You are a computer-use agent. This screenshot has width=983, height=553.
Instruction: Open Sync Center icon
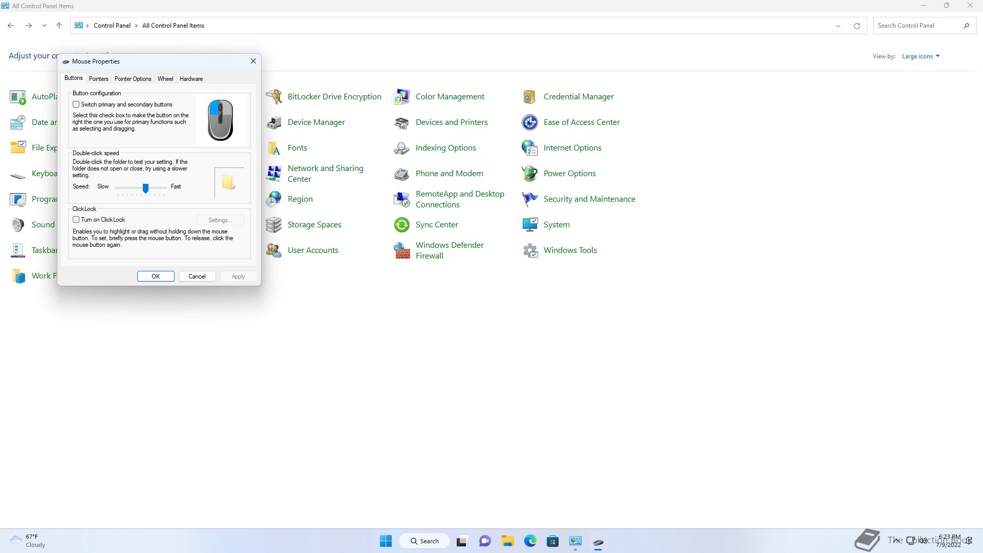tap(402, 224)
